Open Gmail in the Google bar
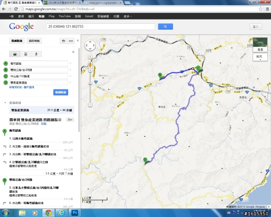 (x=89, y=16)
